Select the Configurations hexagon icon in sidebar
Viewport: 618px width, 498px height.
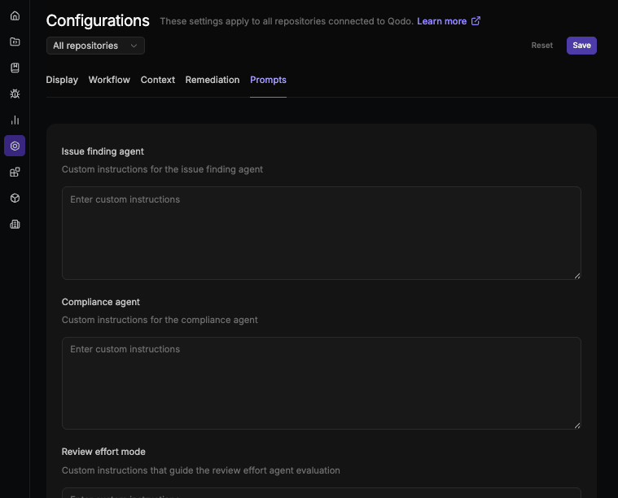15,146
